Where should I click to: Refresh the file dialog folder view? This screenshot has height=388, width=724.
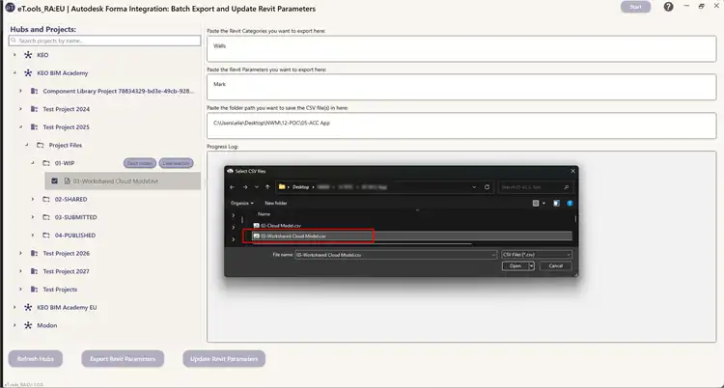coord(487,187)
